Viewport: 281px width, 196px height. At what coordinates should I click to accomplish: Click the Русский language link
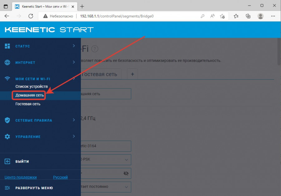60,177
